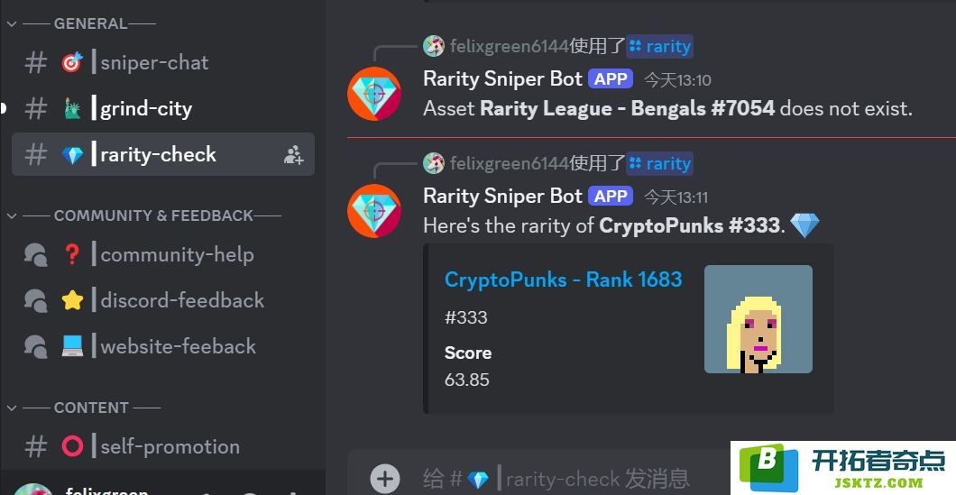This screenshot has height=495, width=956.
Task: Click the Rarity Sniper Bot name at 13:10
Action: 503,79
